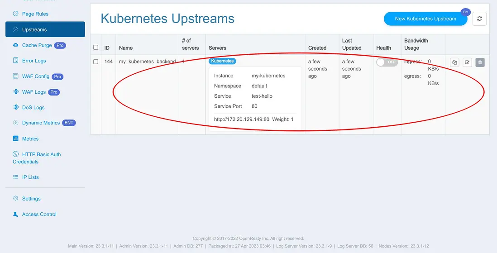Click server address http://172.20.129.149:80
The height and width of the screenshot is (253, 497).
242,119
